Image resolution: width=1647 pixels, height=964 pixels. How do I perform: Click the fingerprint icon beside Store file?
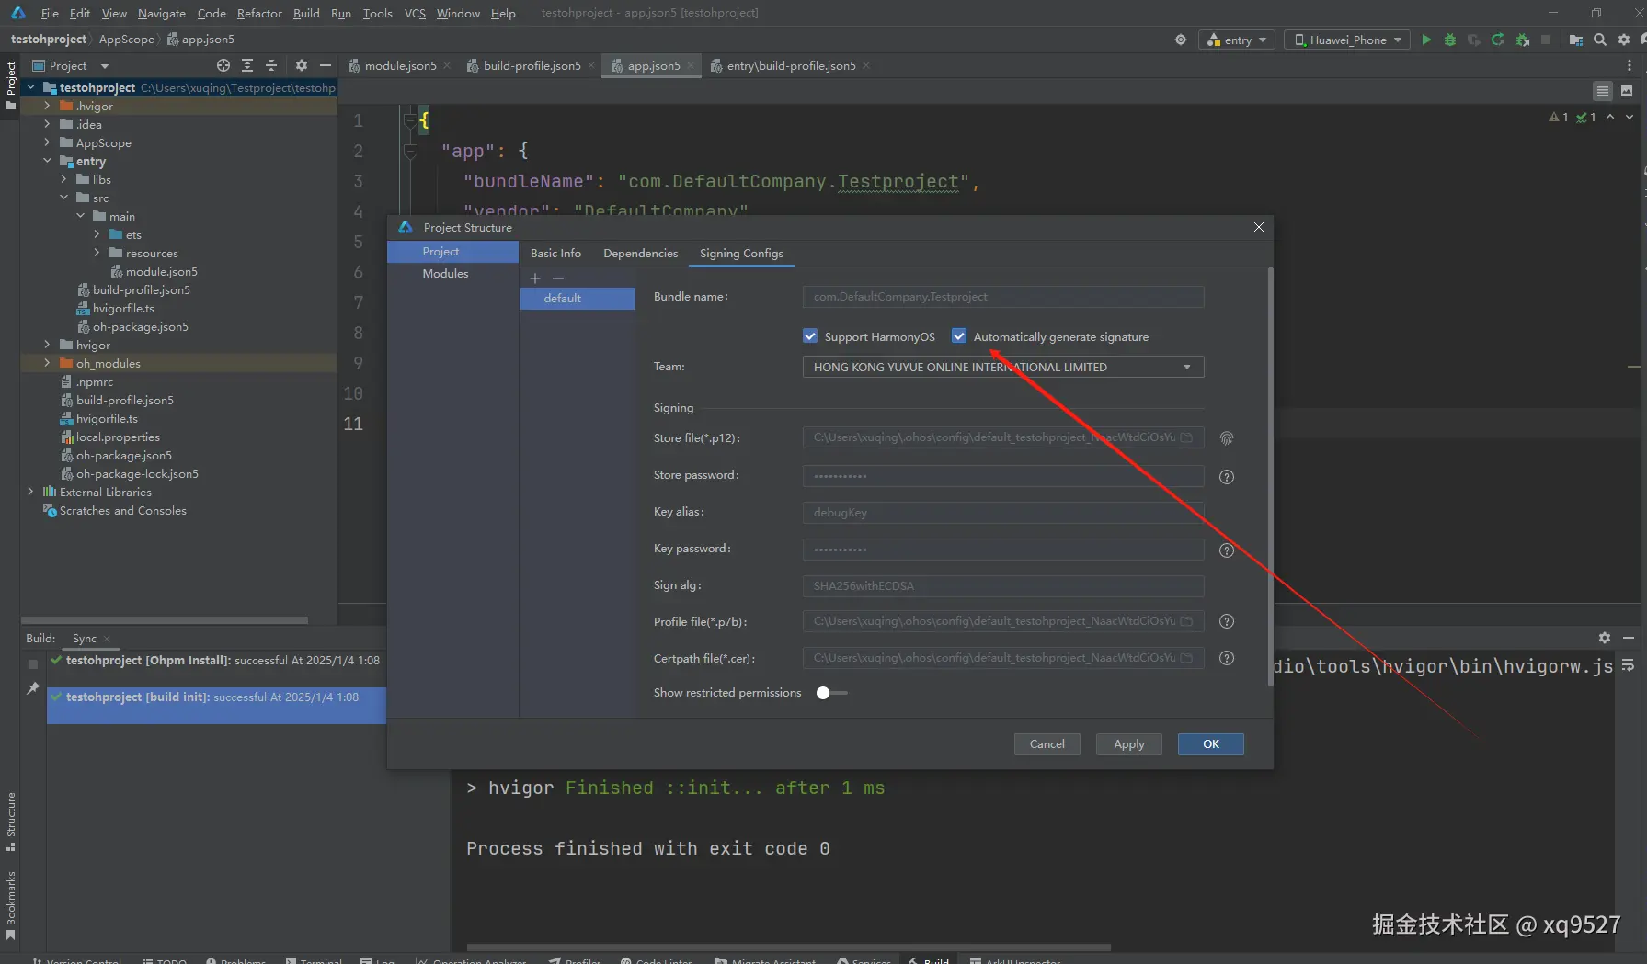point(1226,438)
